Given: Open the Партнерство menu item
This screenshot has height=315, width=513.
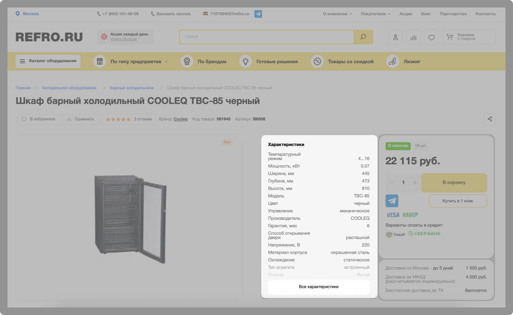Looking at the screenshot, I should click(x=453, y=14).
